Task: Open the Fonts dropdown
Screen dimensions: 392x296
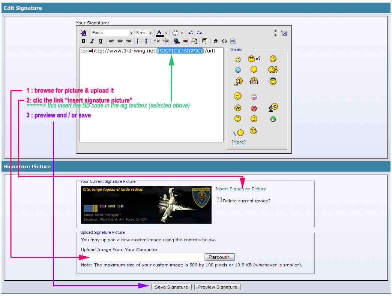Action: pos(112,33)
